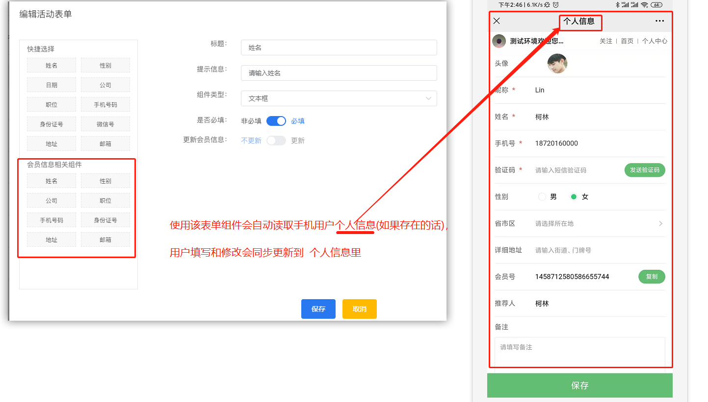
Task: Click the phone number 18720160000
Action: point(556,143)
